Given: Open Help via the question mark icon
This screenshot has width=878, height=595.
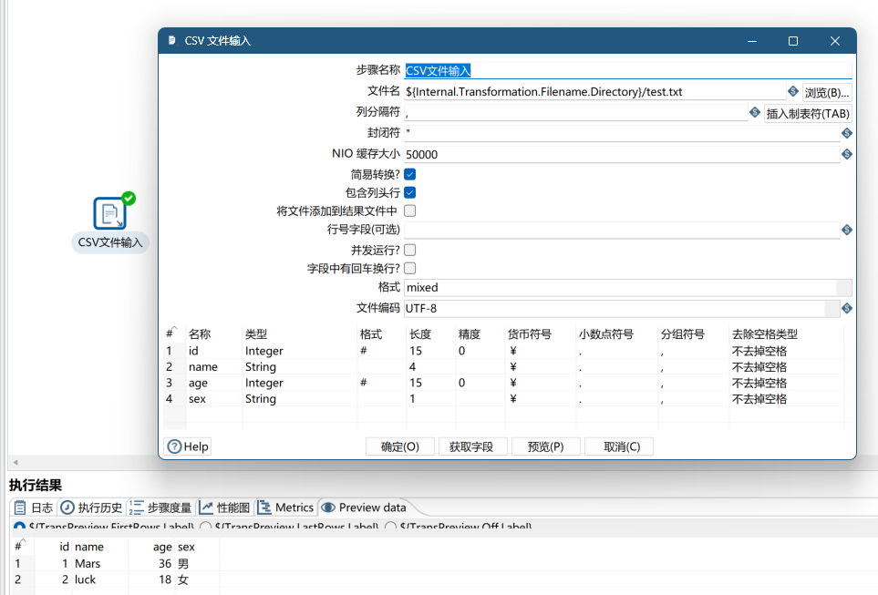Looking at the screenshot, I should coord(174,446).
